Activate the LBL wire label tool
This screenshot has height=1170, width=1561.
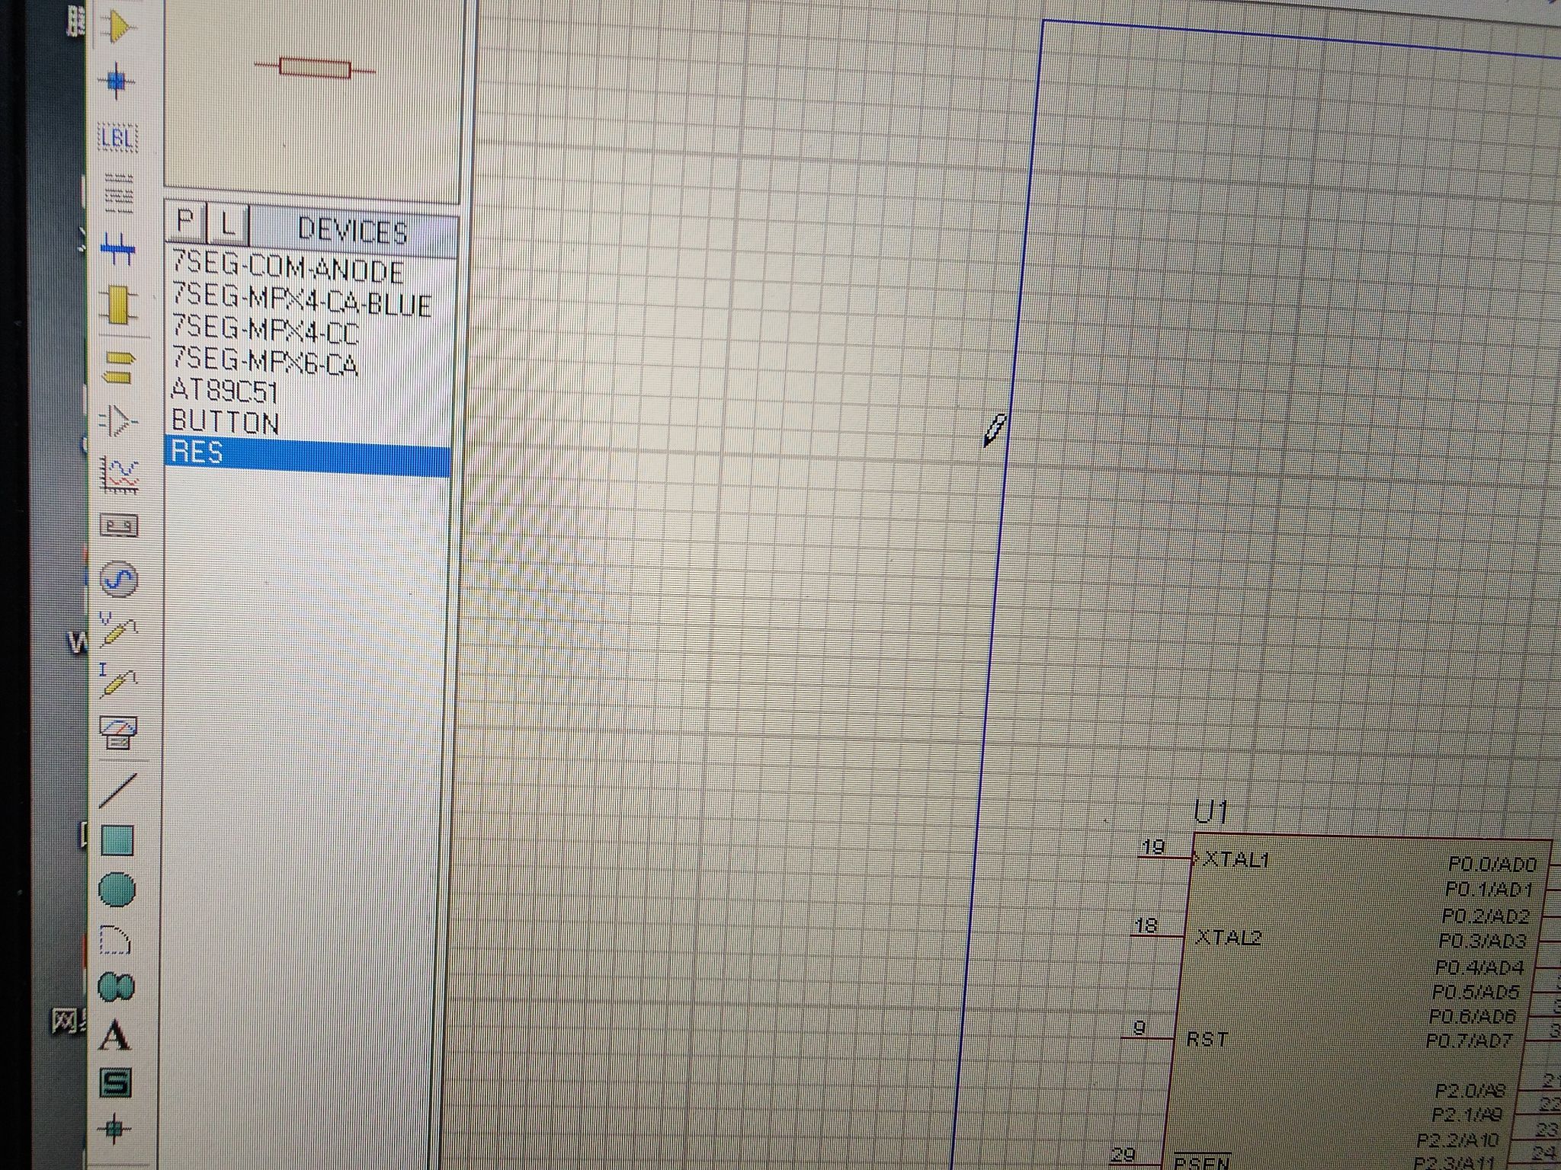[x=118, y=138]
